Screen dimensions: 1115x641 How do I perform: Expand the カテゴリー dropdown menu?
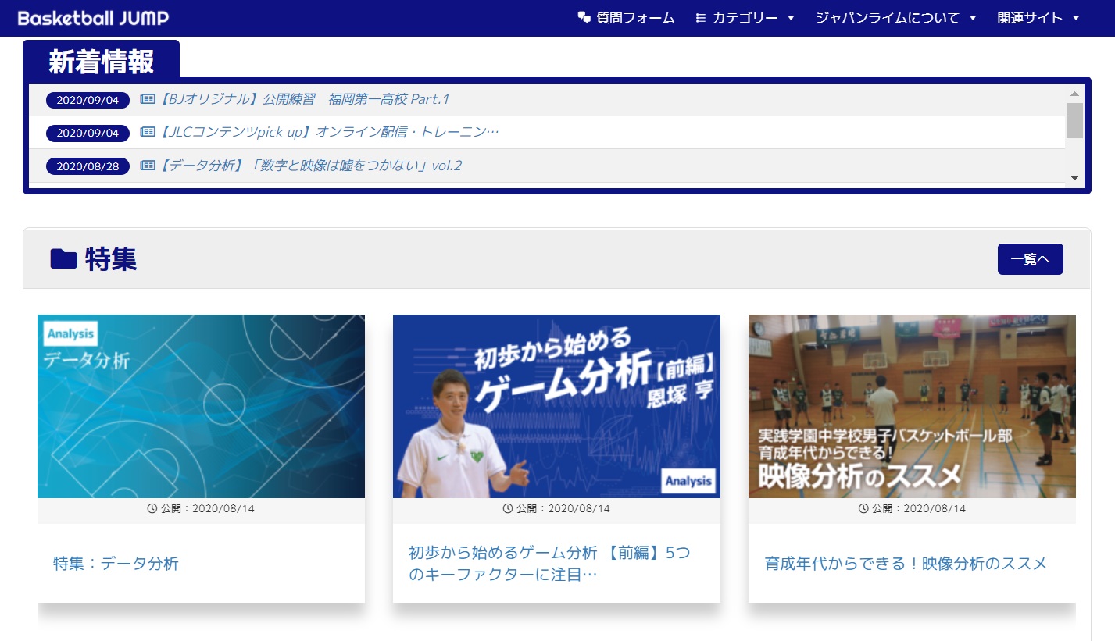(745, 18)
